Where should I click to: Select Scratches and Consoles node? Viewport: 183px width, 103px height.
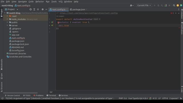tap(19, 57)
